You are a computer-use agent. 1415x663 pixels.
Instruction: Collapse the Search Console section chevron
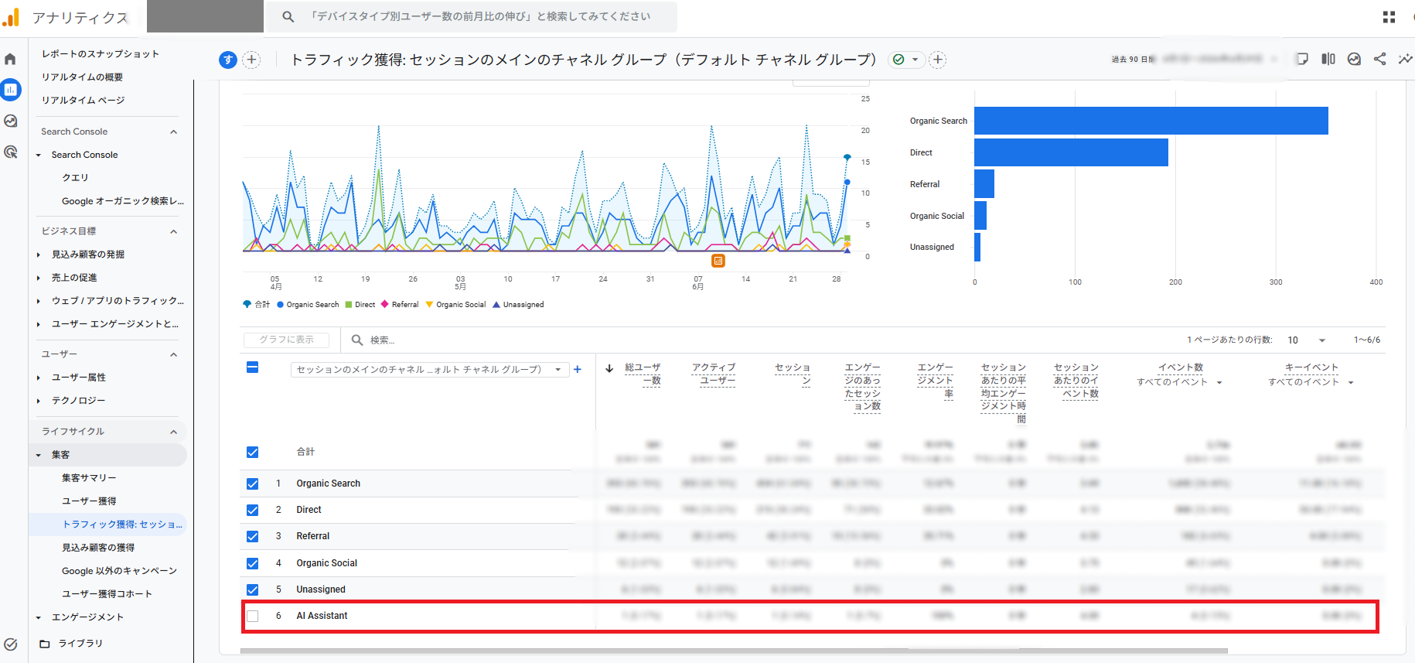(174, 132)
